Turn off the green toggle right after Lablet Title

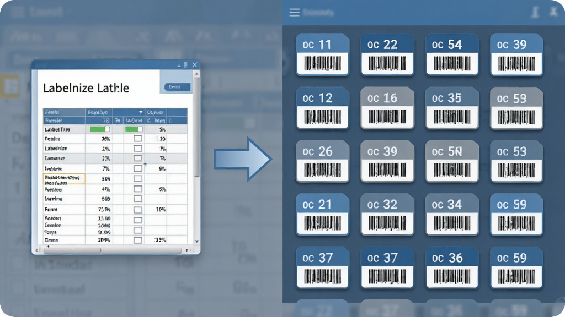coord(100,129)
